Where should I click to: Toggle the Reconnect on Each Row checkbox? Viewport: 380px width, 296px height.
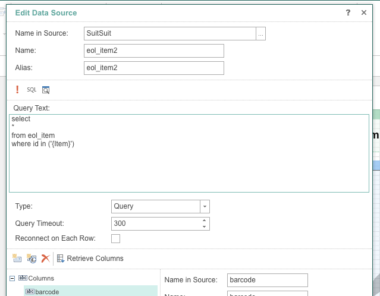tap(116, 238)
